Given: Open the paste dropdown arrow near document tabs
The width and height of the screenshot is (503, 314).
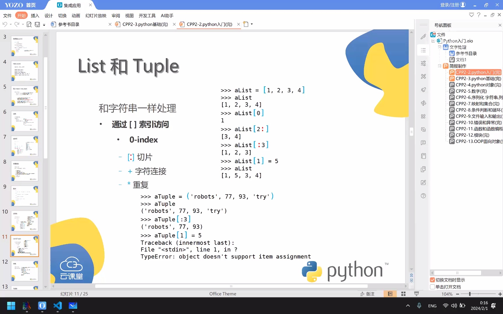Looking at the screenshot, I should tap(251, 24).
